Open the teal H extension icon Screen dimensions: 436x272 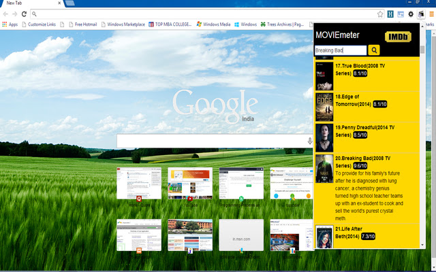click(x=390, y=14)
